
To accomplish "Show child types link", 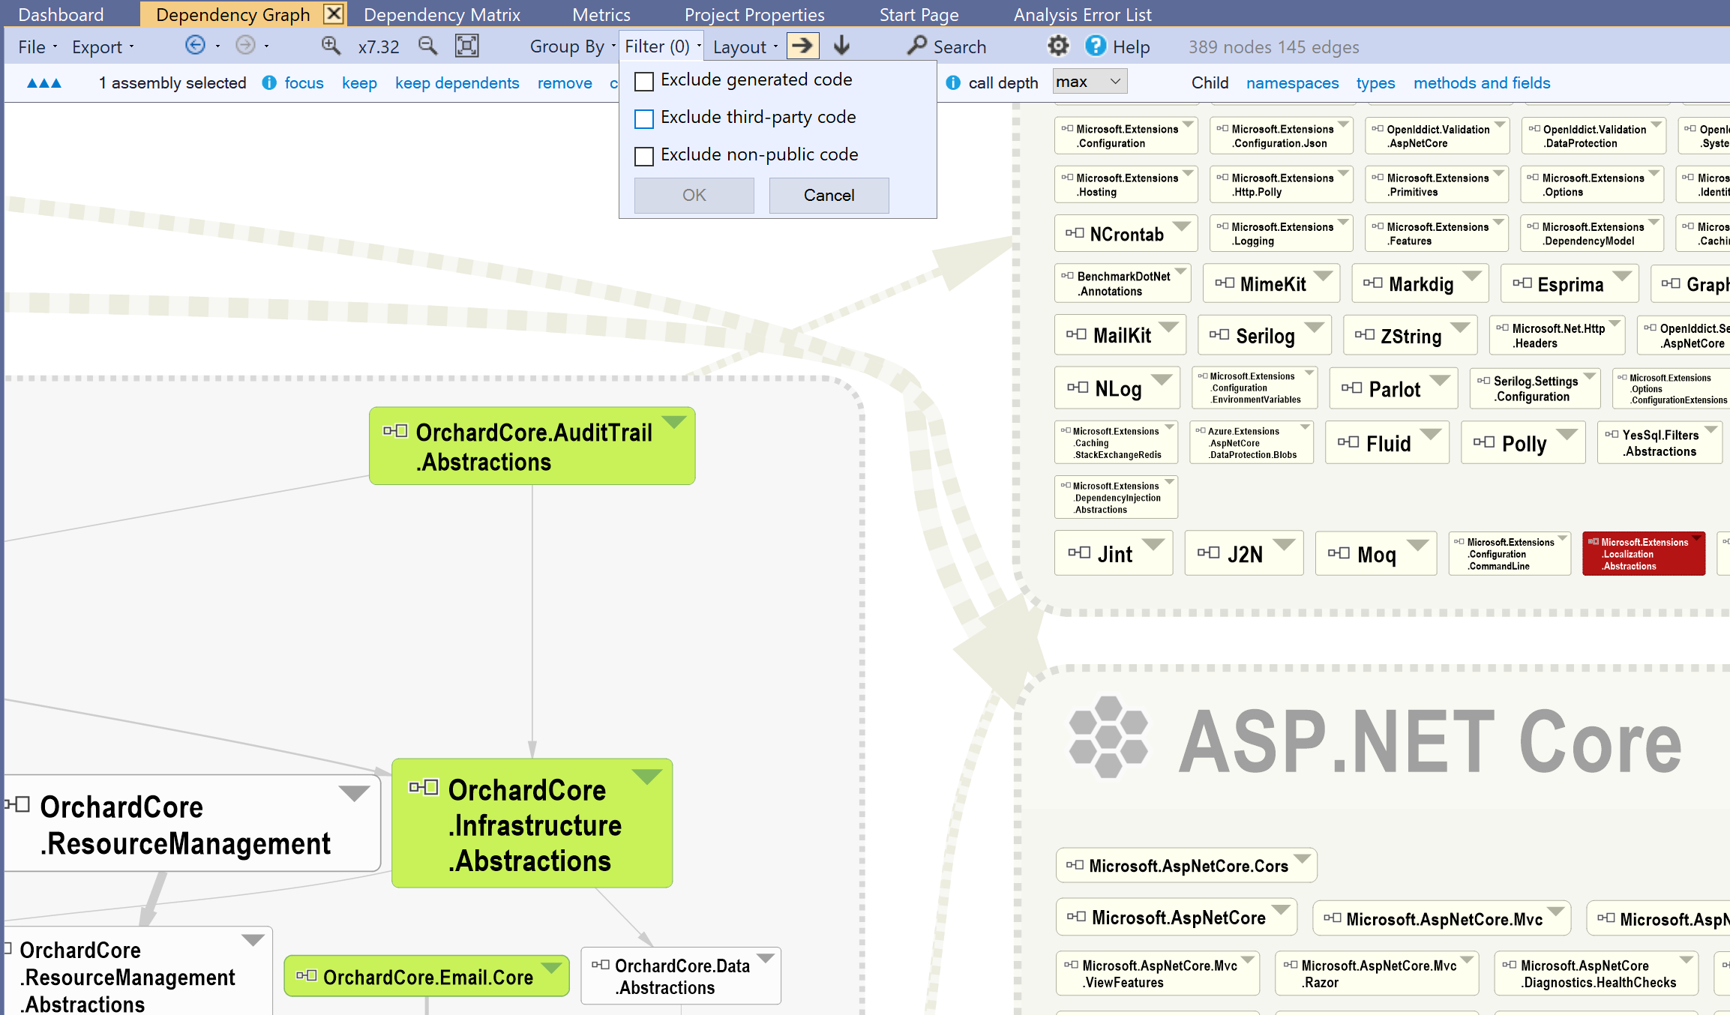I will [x=1375, y=83].
